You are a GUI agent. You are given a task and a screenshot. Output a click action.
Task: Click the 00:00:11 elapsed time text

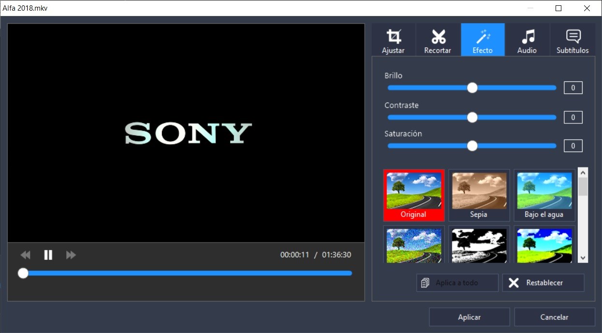[x=294, y=255]
